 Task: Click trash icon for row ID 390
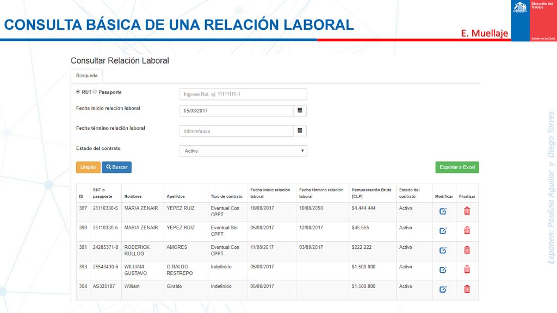pyautogui.click(x=467, y=230)
